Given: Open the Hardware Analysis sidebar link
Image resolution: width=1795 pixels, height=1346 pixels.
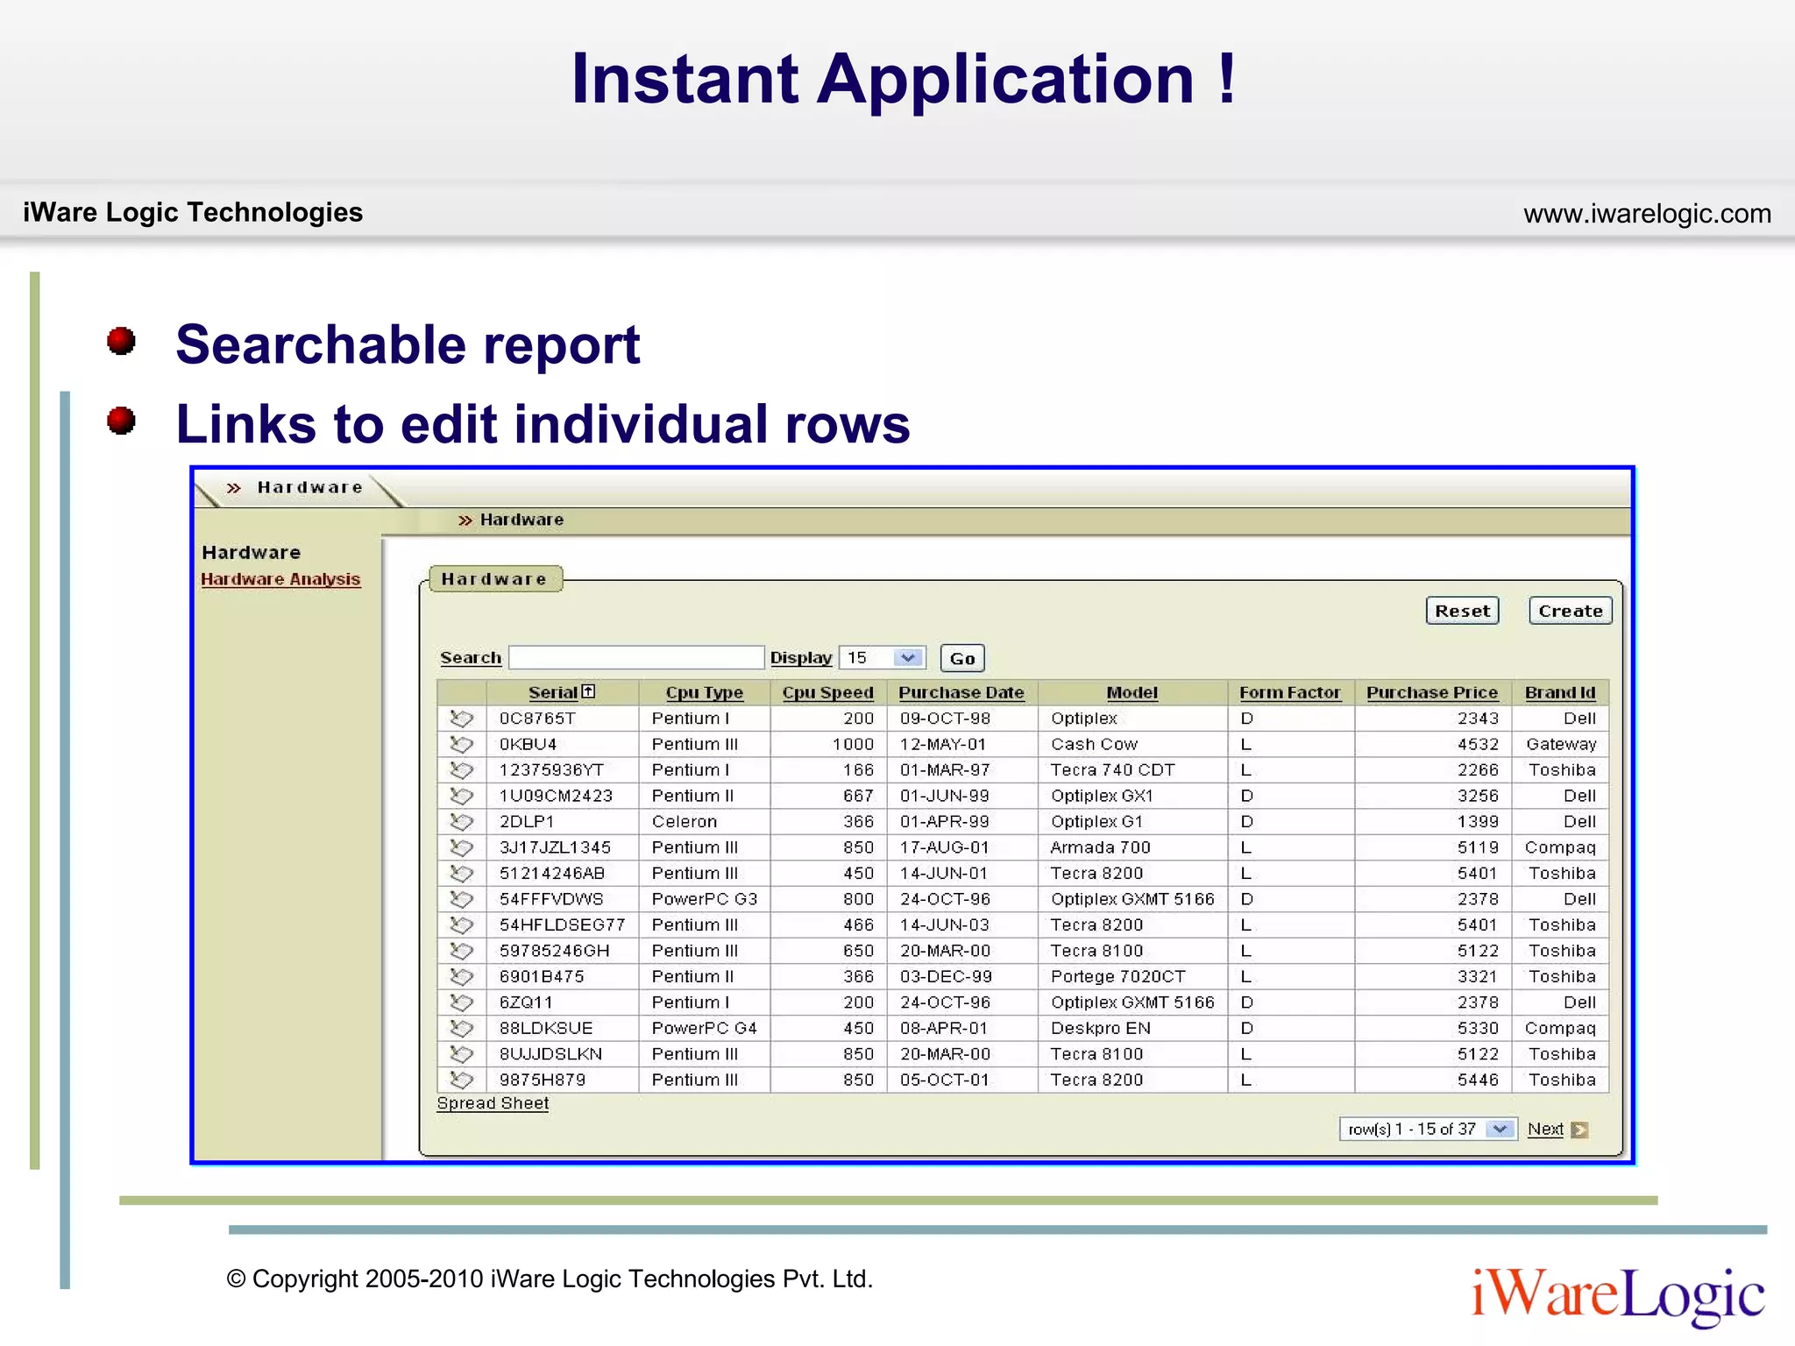Looking at the screenshot, I should (280, 579).
